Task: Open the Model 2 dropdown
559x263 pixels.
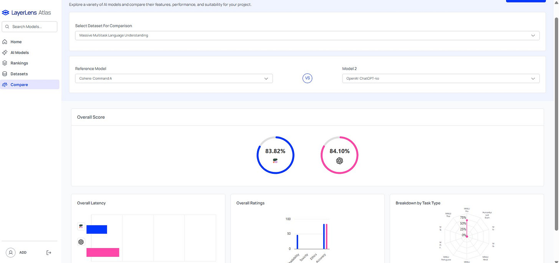Action: pos(441,78)
